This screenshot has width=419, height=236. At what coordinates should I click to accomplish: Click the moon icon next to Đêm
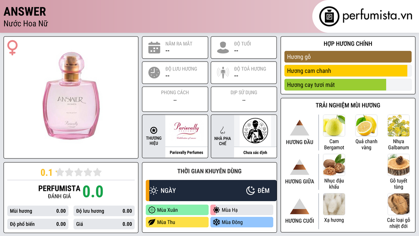pyautogui.click(x=250, y=191)
